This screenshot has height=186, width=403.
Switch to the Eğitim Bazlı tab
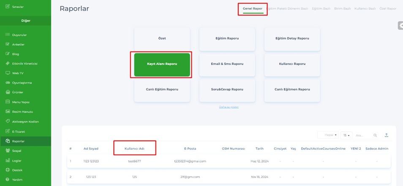click(321, 8)
